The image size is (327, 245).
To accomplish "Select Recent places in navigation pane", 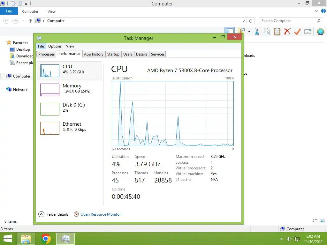I will click(x=22, y=63).
